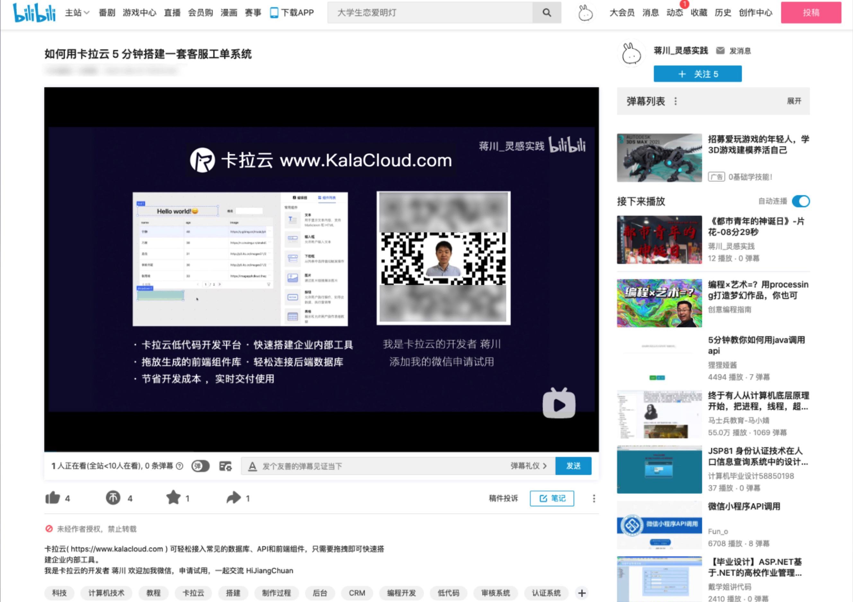Screen dimensions: 853x602
Task: Expand the danmaku list via 展开
Action: [794, 101]
